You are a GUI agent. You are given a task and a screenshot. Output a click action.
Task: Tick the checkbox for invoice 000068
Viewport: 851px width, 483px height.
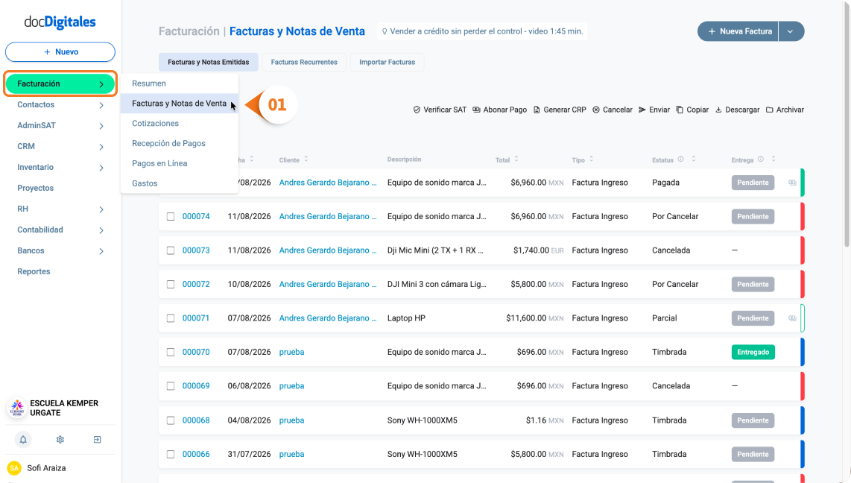pos(171,420)
